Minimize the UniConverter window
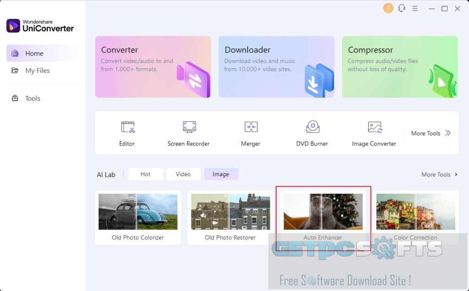Image resolution: width=469 pixels, height=291 pixels. click(431, 9)
